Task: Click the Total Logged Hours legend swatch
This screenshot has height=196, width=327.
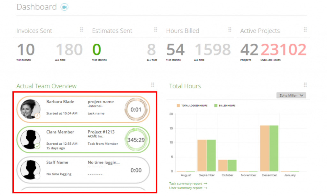Action: (x=178, y=106)
